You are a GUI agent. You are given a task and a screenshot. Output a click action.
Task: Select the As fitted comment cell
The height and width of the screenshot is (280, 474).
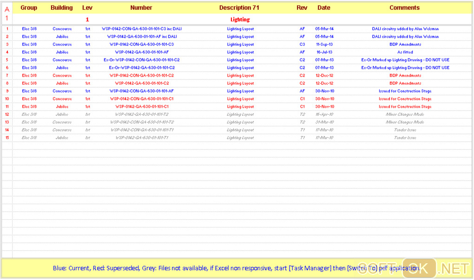click(405, 52)
